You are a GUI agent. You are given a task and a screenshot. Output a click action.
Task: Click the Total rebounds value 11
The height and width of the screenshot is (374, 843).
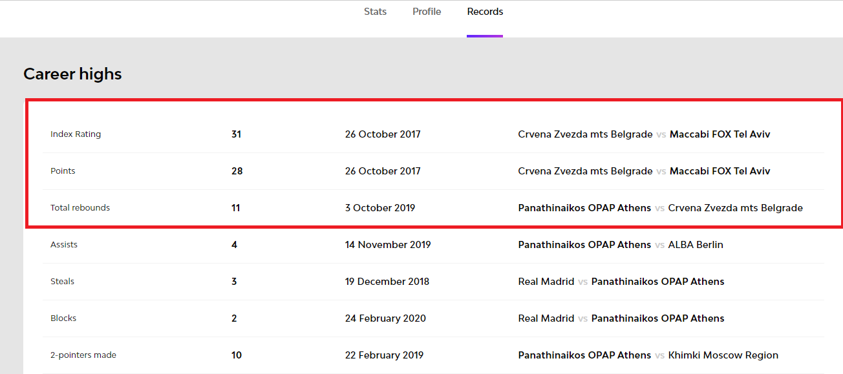235,208
